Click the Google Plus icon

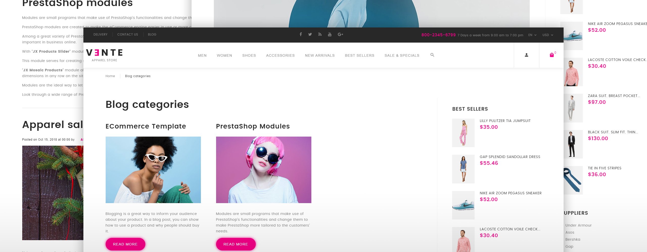tap(340, 34)
